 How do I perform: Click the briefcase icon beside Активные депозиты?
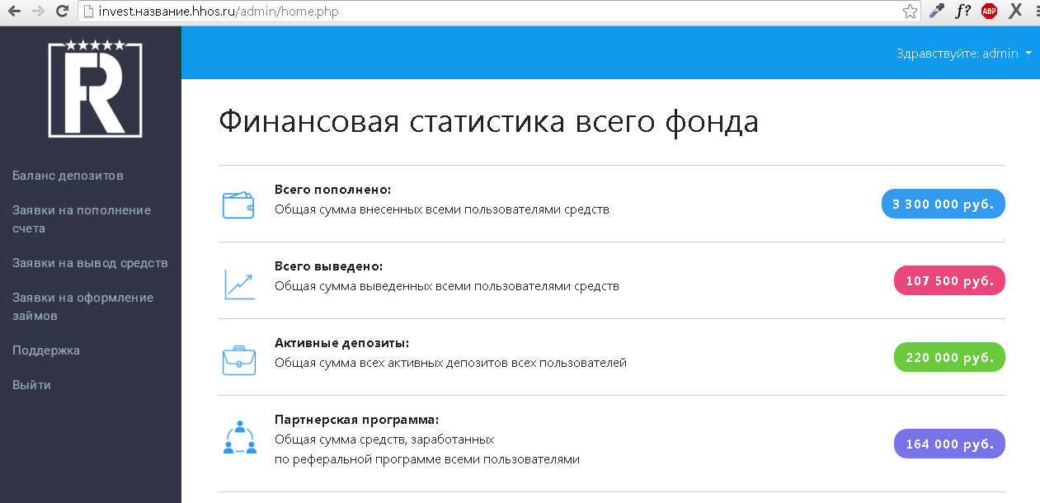(238, 360)
